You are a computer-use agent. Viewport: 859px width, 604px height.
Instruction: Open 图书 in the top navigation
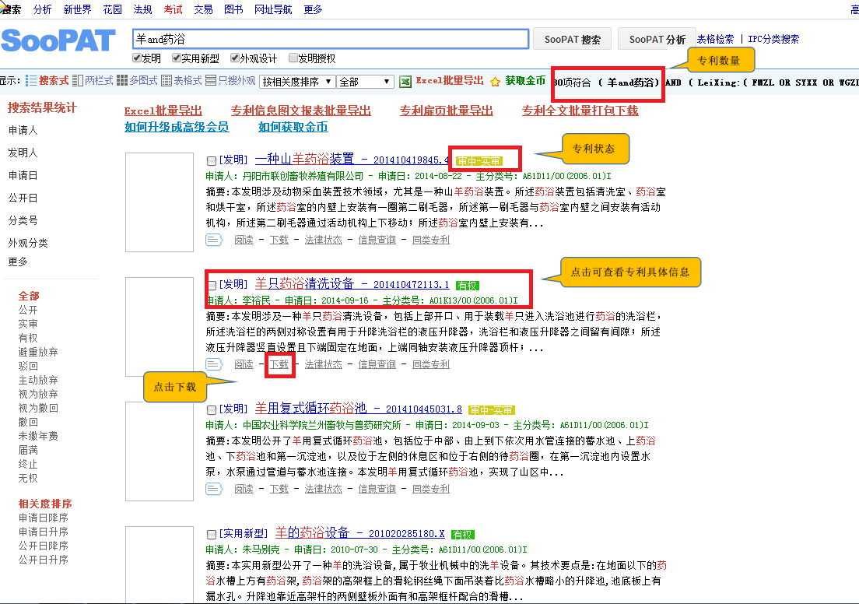pyautogui.click(x=233, y=9)
